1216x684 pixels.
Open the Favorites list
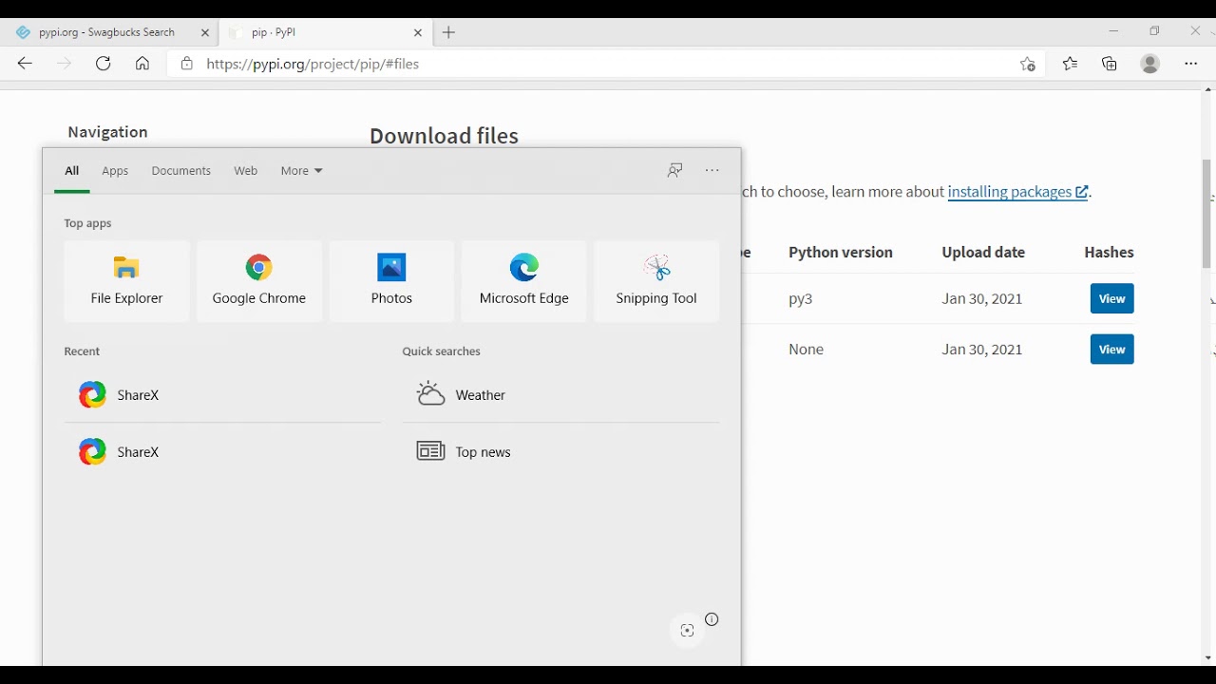[x=1070, y=64]
